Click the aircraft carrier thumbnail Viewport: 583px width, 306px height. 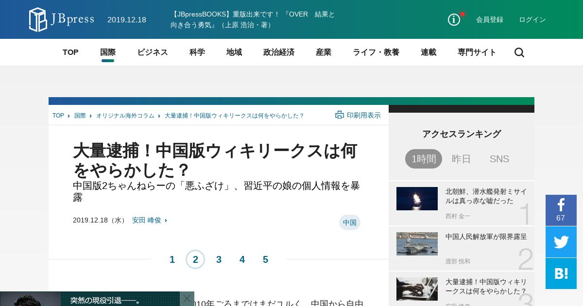(417, 244)
